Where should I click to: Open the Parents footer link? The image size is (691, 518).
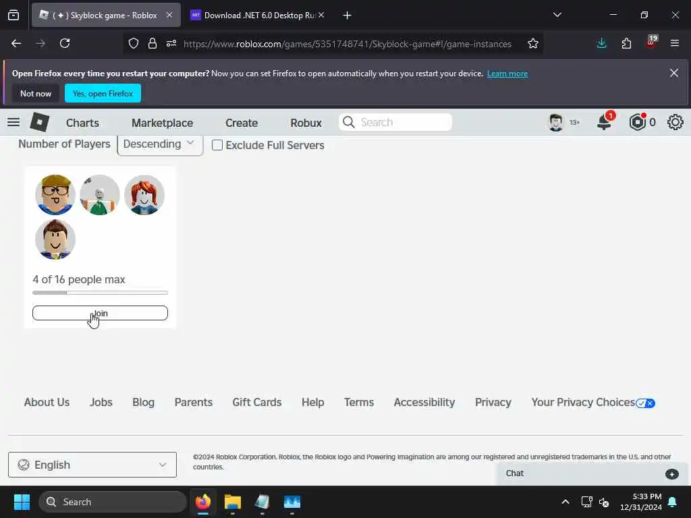pyautogui.click(x=194, y=402)
